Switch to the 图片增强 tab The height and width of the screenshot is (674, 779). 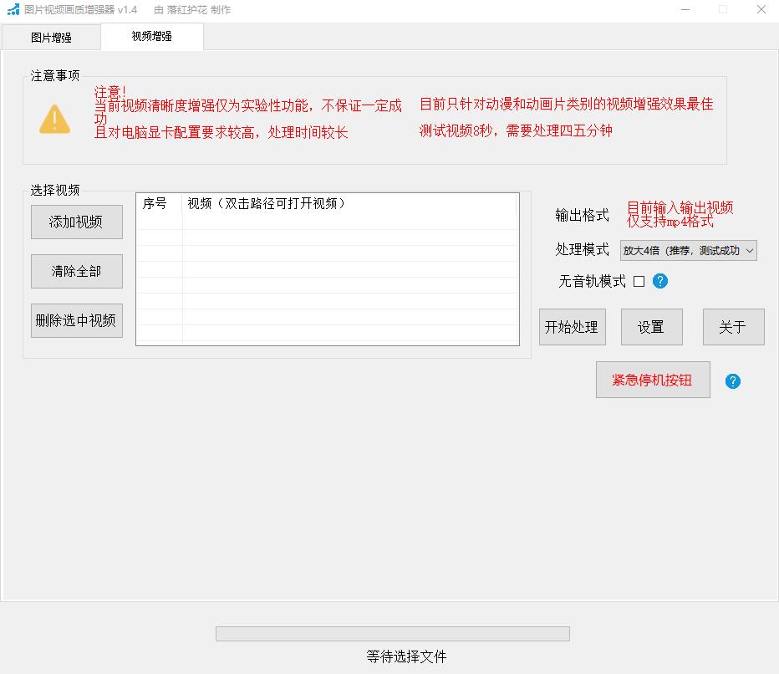[x=50, y=38]
